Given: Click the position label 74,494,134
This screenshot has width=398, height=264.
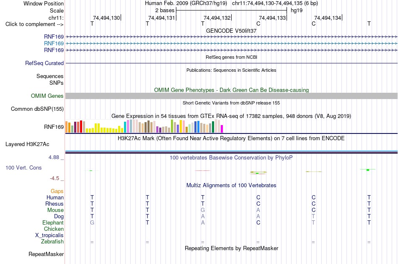Looking at the screenshot, I should pyautogui.click(x=328, y=18).
